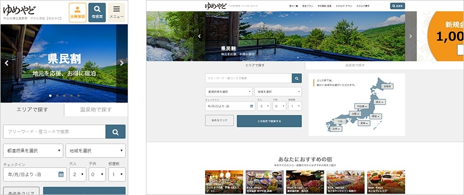Expand mobile 都道府県を選択 prefecture dropdown
This screenshot has width=464, height=195.
pos(33,151)
